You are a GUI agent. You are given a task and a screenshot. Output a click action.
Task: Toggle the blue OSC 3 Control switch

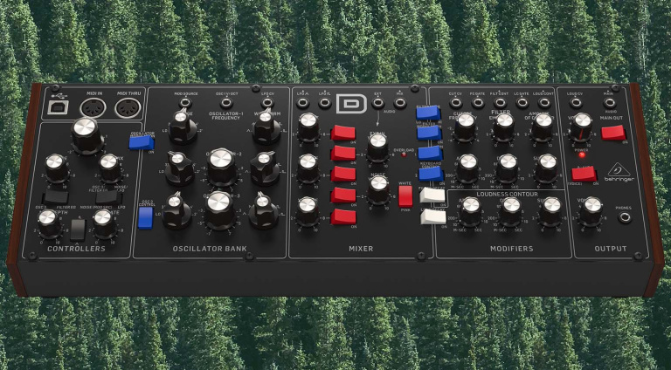[x=145, y=216]
